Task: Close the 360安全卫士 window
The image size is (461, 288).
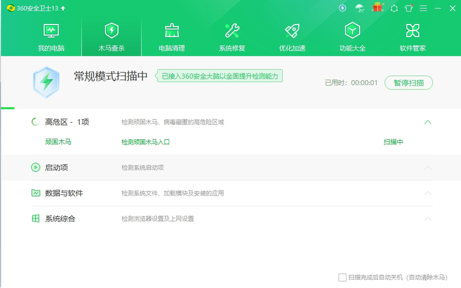Action: click(452, 8)
